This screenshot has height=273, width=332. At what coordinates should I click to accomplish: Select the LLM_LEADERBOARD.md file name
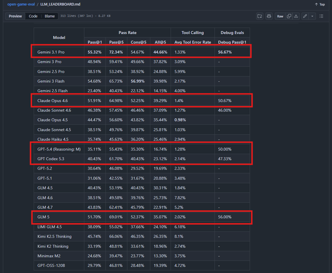click(60, 4)
